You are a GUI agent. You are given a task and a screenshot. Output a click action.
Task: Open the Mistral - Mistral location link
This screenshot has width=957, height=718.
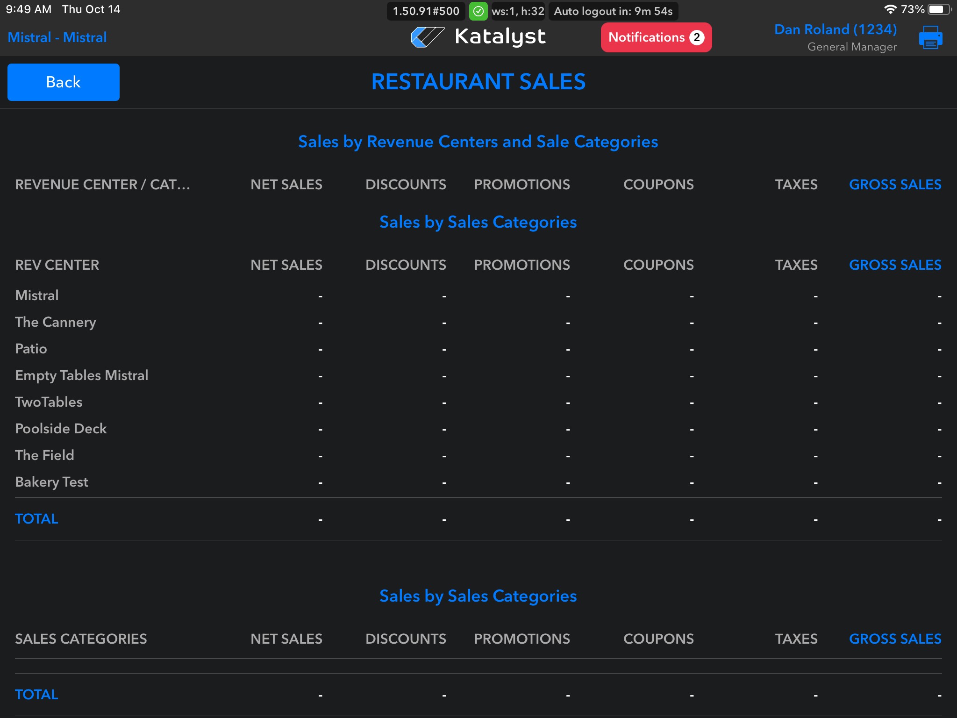(57, 37)
